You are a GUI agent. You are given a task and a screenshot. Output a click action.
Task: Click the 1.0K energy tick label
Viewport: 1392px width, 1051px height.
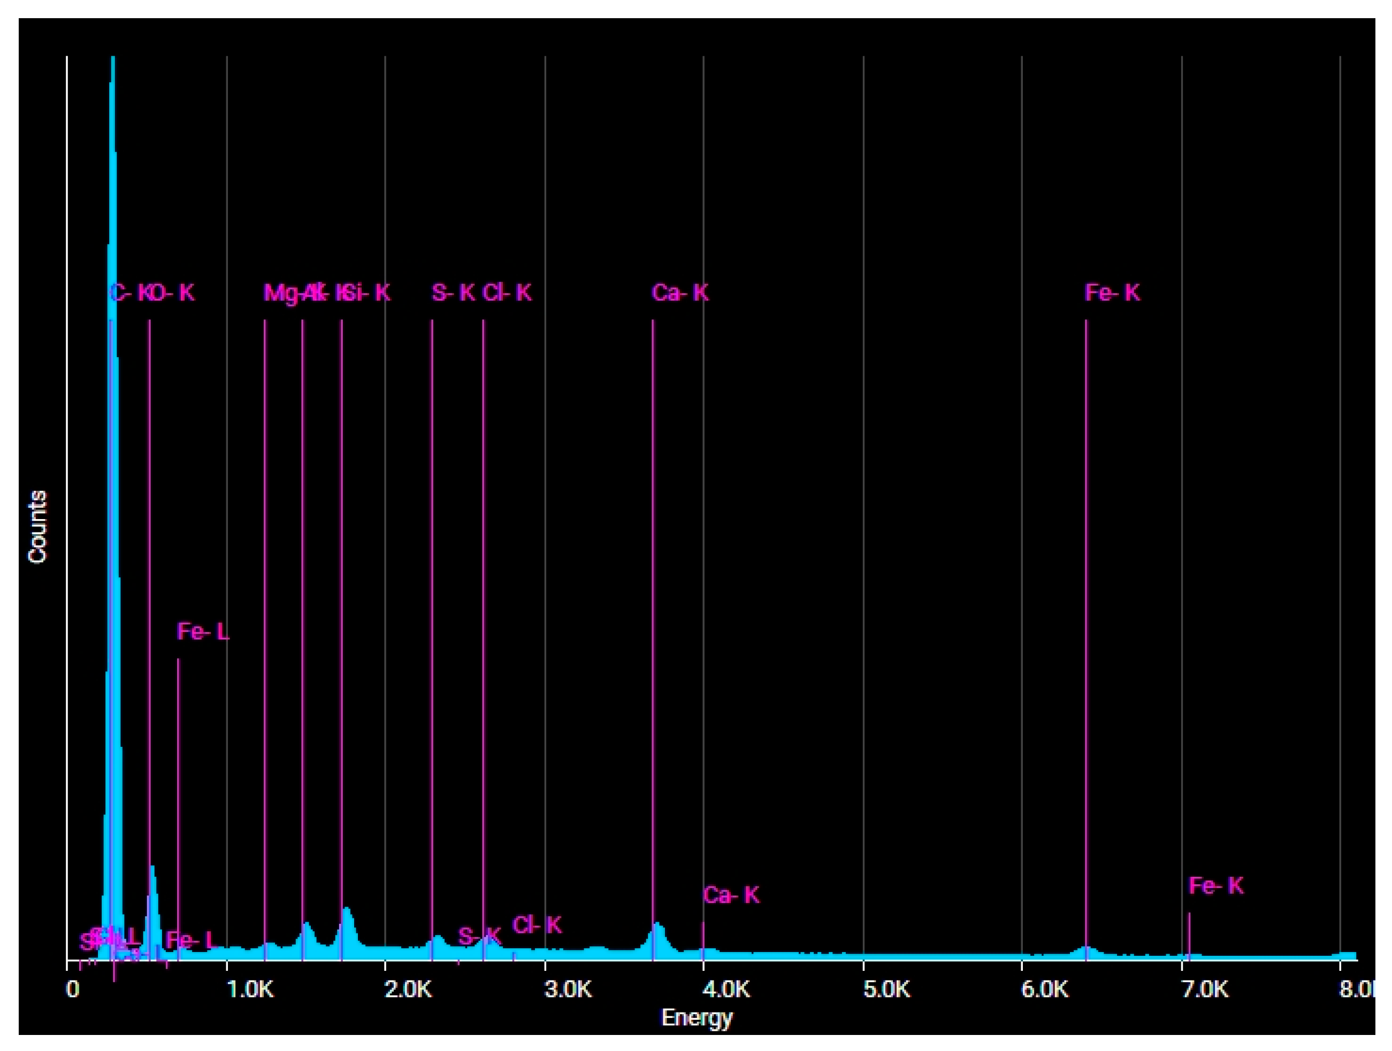point(250,990)
